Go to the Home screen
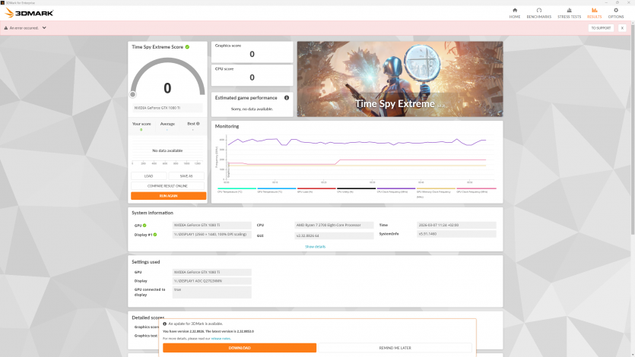The image size is (635, 357). (x=515, y=13)
